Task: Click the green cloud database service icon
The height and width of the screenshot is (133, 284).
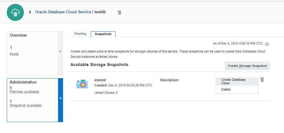Action: coord(15,12)
